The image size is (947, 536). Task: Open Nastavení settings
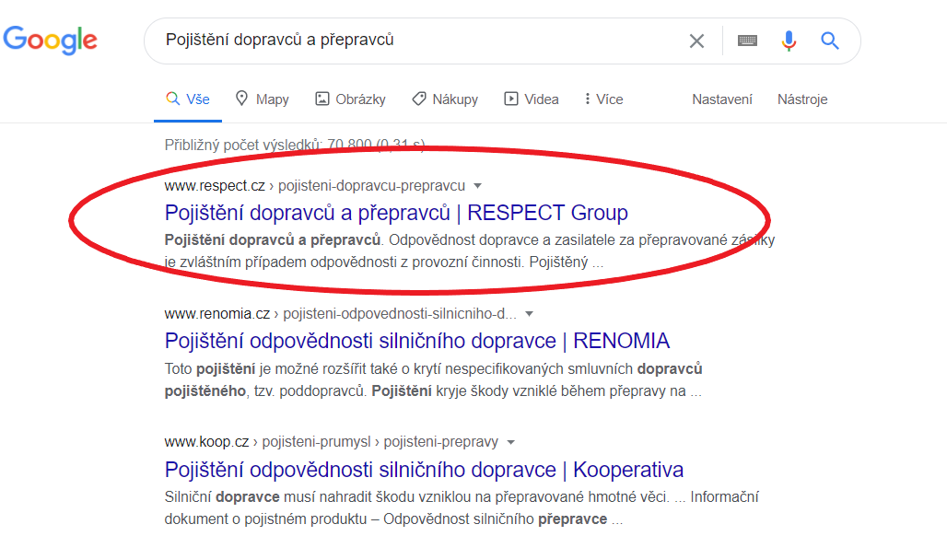click(x=721, y=99)
